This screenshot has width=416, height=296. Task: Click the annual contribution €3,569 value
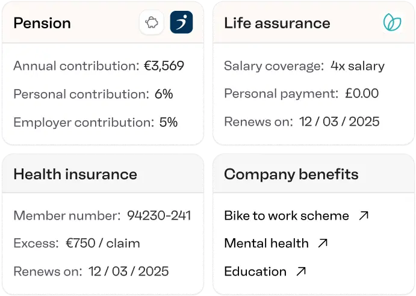pyautogui.click(x=164, y=66)
